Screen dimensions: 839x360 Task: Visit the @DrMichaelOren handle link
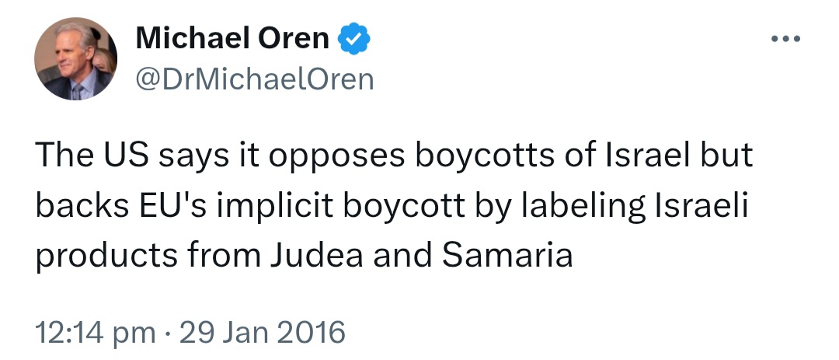coord(255,80)
